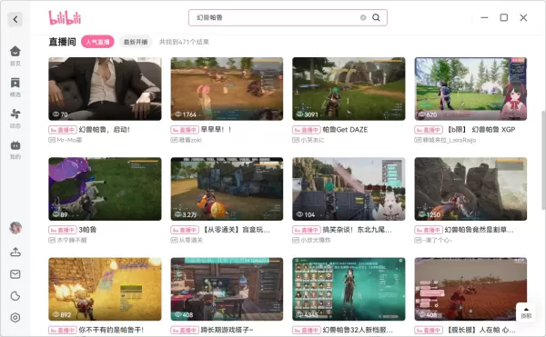
Task: Open the stream title 你不干有的是帕鲁干!
Action: [x=111, y=330]
